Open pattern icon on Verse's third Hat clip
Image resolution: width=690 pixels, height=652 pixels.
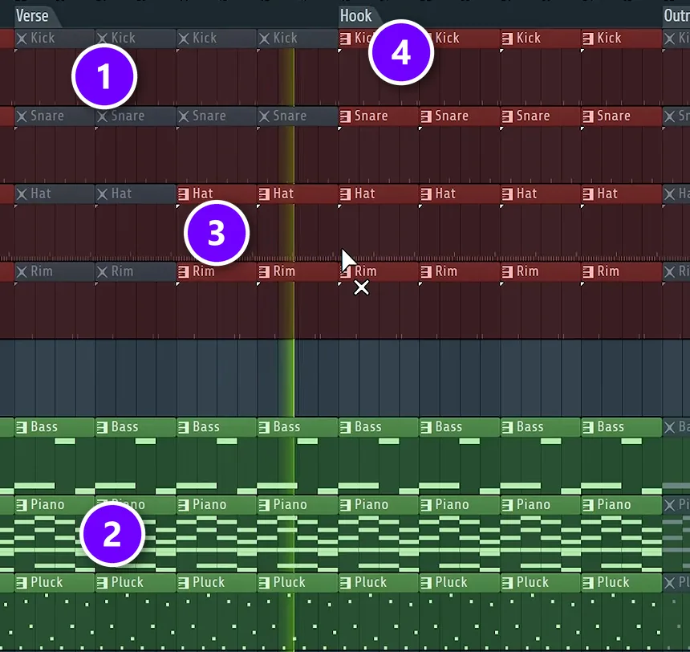[x=184, y=194]
